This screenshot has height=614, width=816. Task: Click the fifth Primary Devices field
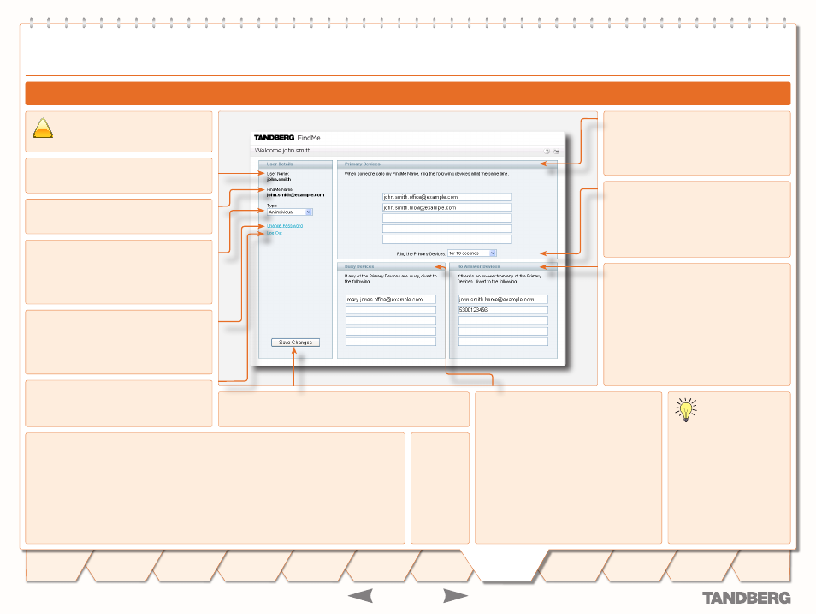coord(447,239)
